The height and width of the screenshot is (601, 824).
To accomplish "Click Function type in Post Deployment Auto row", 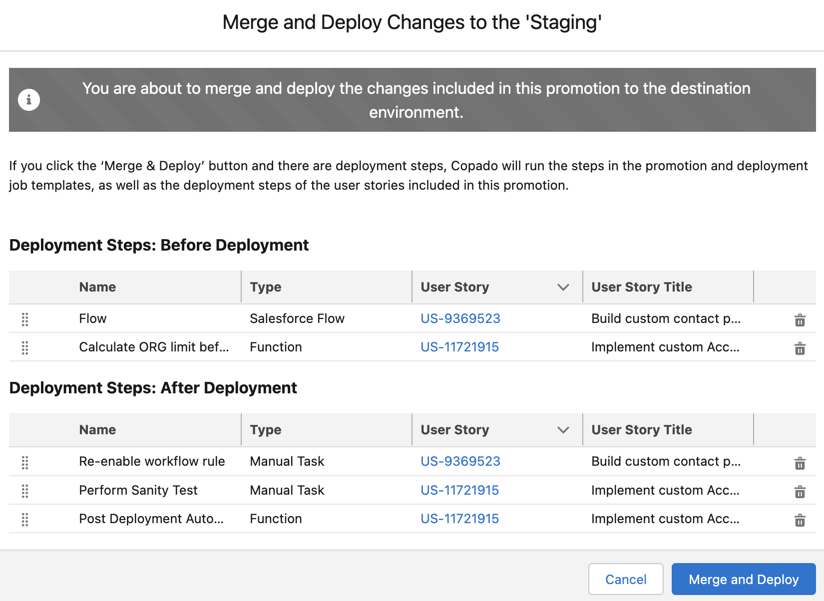I will (x=276, y=519).
